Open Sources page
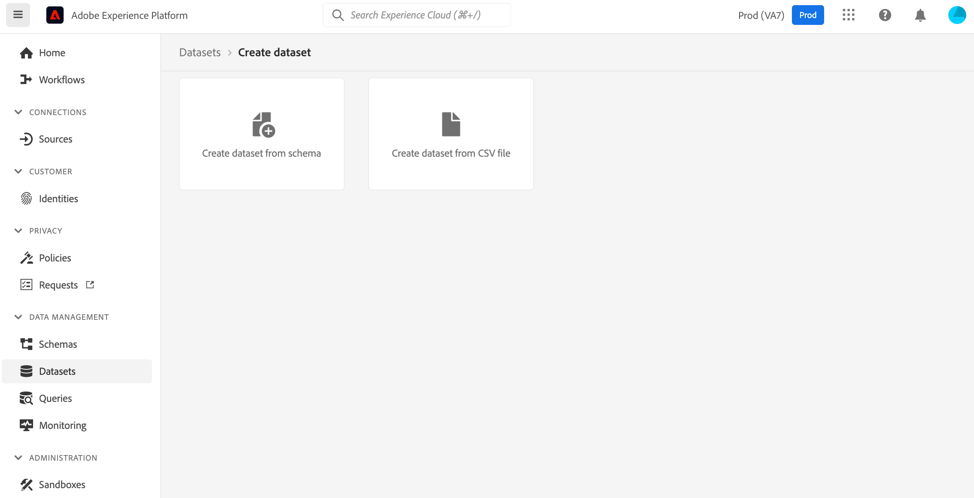 pos(55,139)
